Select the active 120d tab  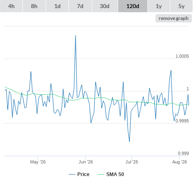[133, 6]
